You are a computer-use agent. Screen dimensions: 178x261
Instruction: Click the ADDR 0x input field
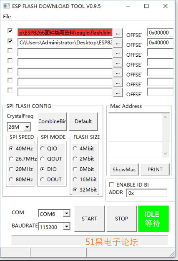pos(147,193)
